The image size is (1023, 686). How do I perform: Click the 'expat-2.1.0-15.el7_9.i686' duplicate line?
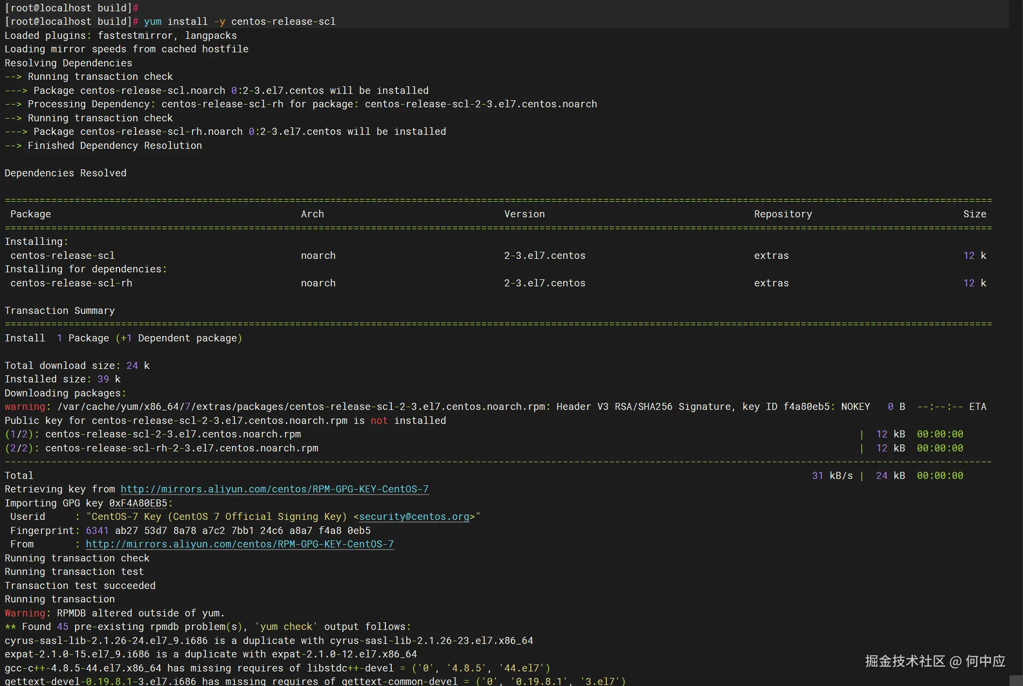pyautogui.click(x=211, y=654)
